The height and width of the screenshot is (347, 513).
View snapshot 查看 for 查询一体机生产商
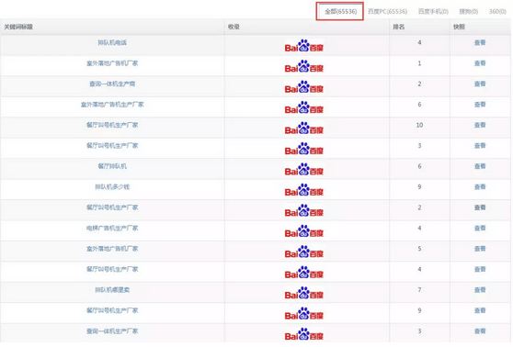pos(480,84)
